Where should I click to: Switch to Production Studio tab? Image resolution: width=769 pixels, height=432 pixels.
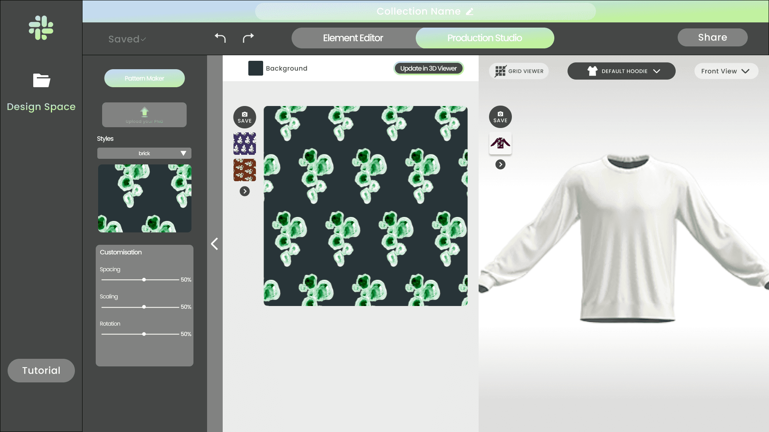click(485, 38)
